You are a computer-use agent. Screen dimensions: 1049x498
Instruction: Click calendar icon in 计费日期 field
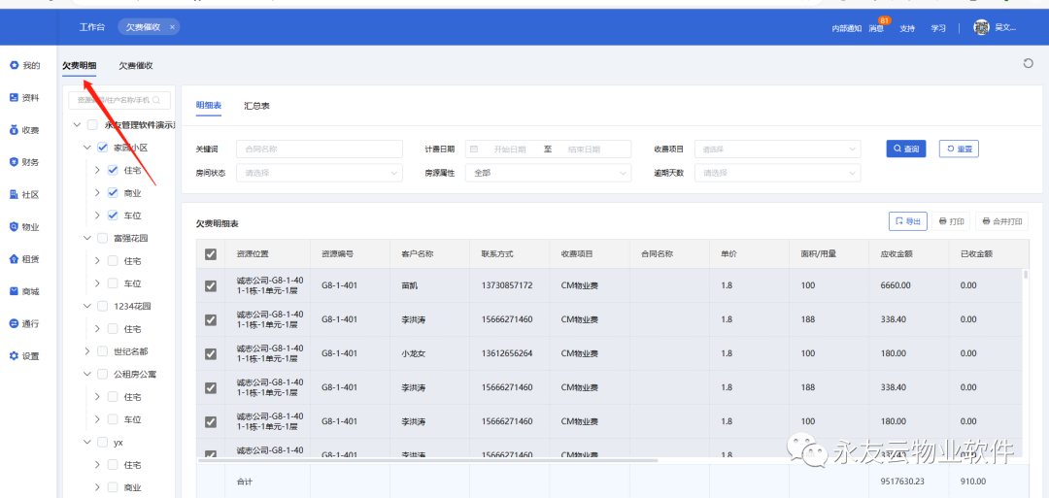click(474, 149)
